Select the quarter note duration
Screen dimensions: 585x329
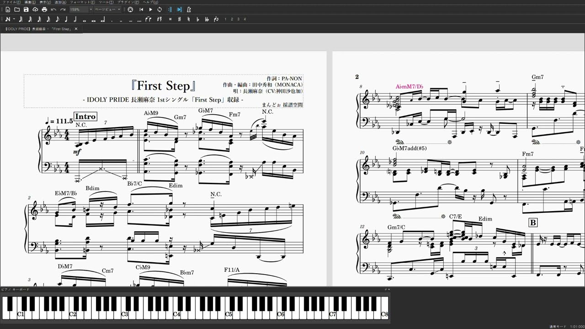66,19
